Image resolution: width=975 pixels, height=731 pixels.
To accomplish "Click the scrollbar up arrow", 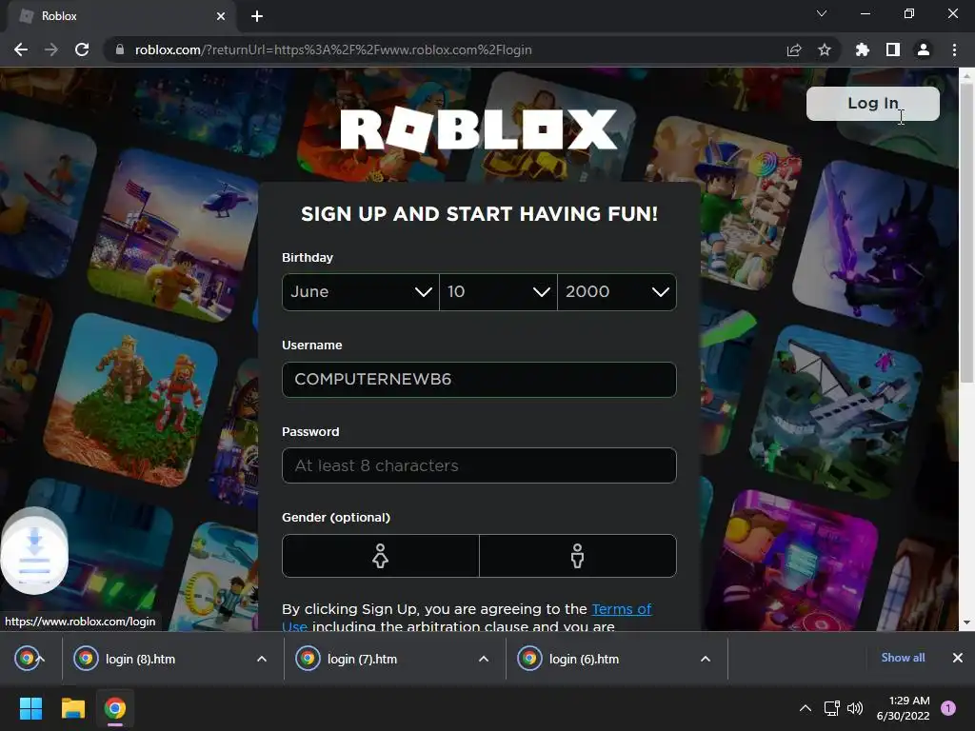I will pyautogui.click(x=967, y=76).
